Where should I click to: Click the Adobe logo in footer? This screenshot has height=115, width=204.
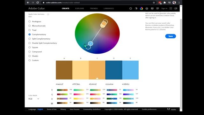[171, 109]
